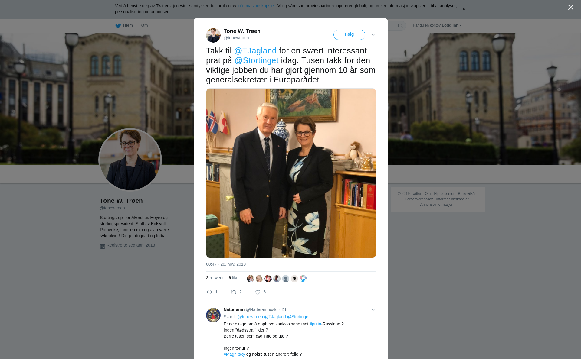Open Natteramn's profile avatar
This screenshot has height=359, width=581.
(213, 315)
